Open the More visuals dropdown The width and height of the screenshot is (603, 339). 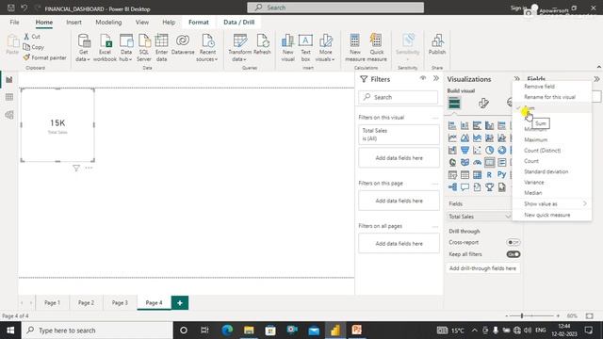pyautogui.click(x=325, y=48)
